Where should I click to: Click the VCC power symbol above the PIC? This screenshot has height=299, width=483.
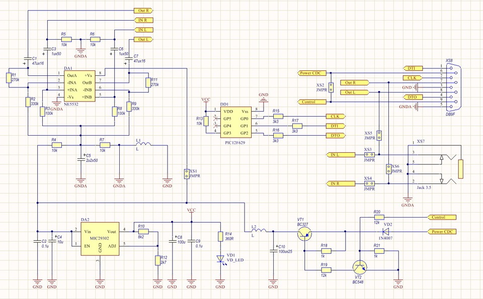point(205,101)
